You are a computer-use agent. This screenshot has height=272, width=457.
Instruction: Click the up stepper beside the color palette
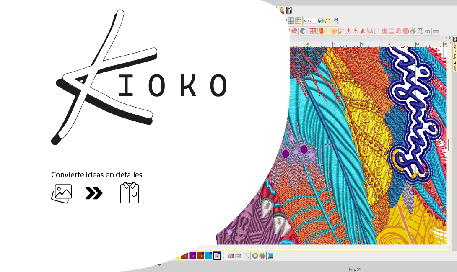(223, 253)
